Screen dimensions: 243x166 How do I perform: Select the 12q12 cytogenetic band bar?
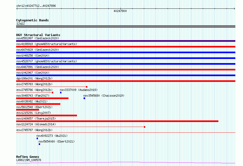(x=126, y=26)
